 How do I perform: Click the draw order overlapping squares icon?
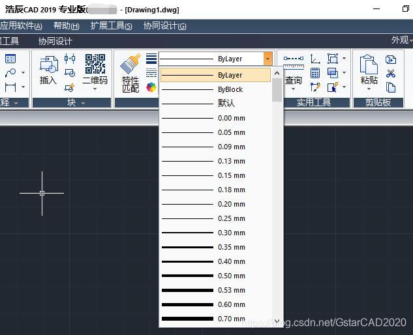tap(333, 73)
